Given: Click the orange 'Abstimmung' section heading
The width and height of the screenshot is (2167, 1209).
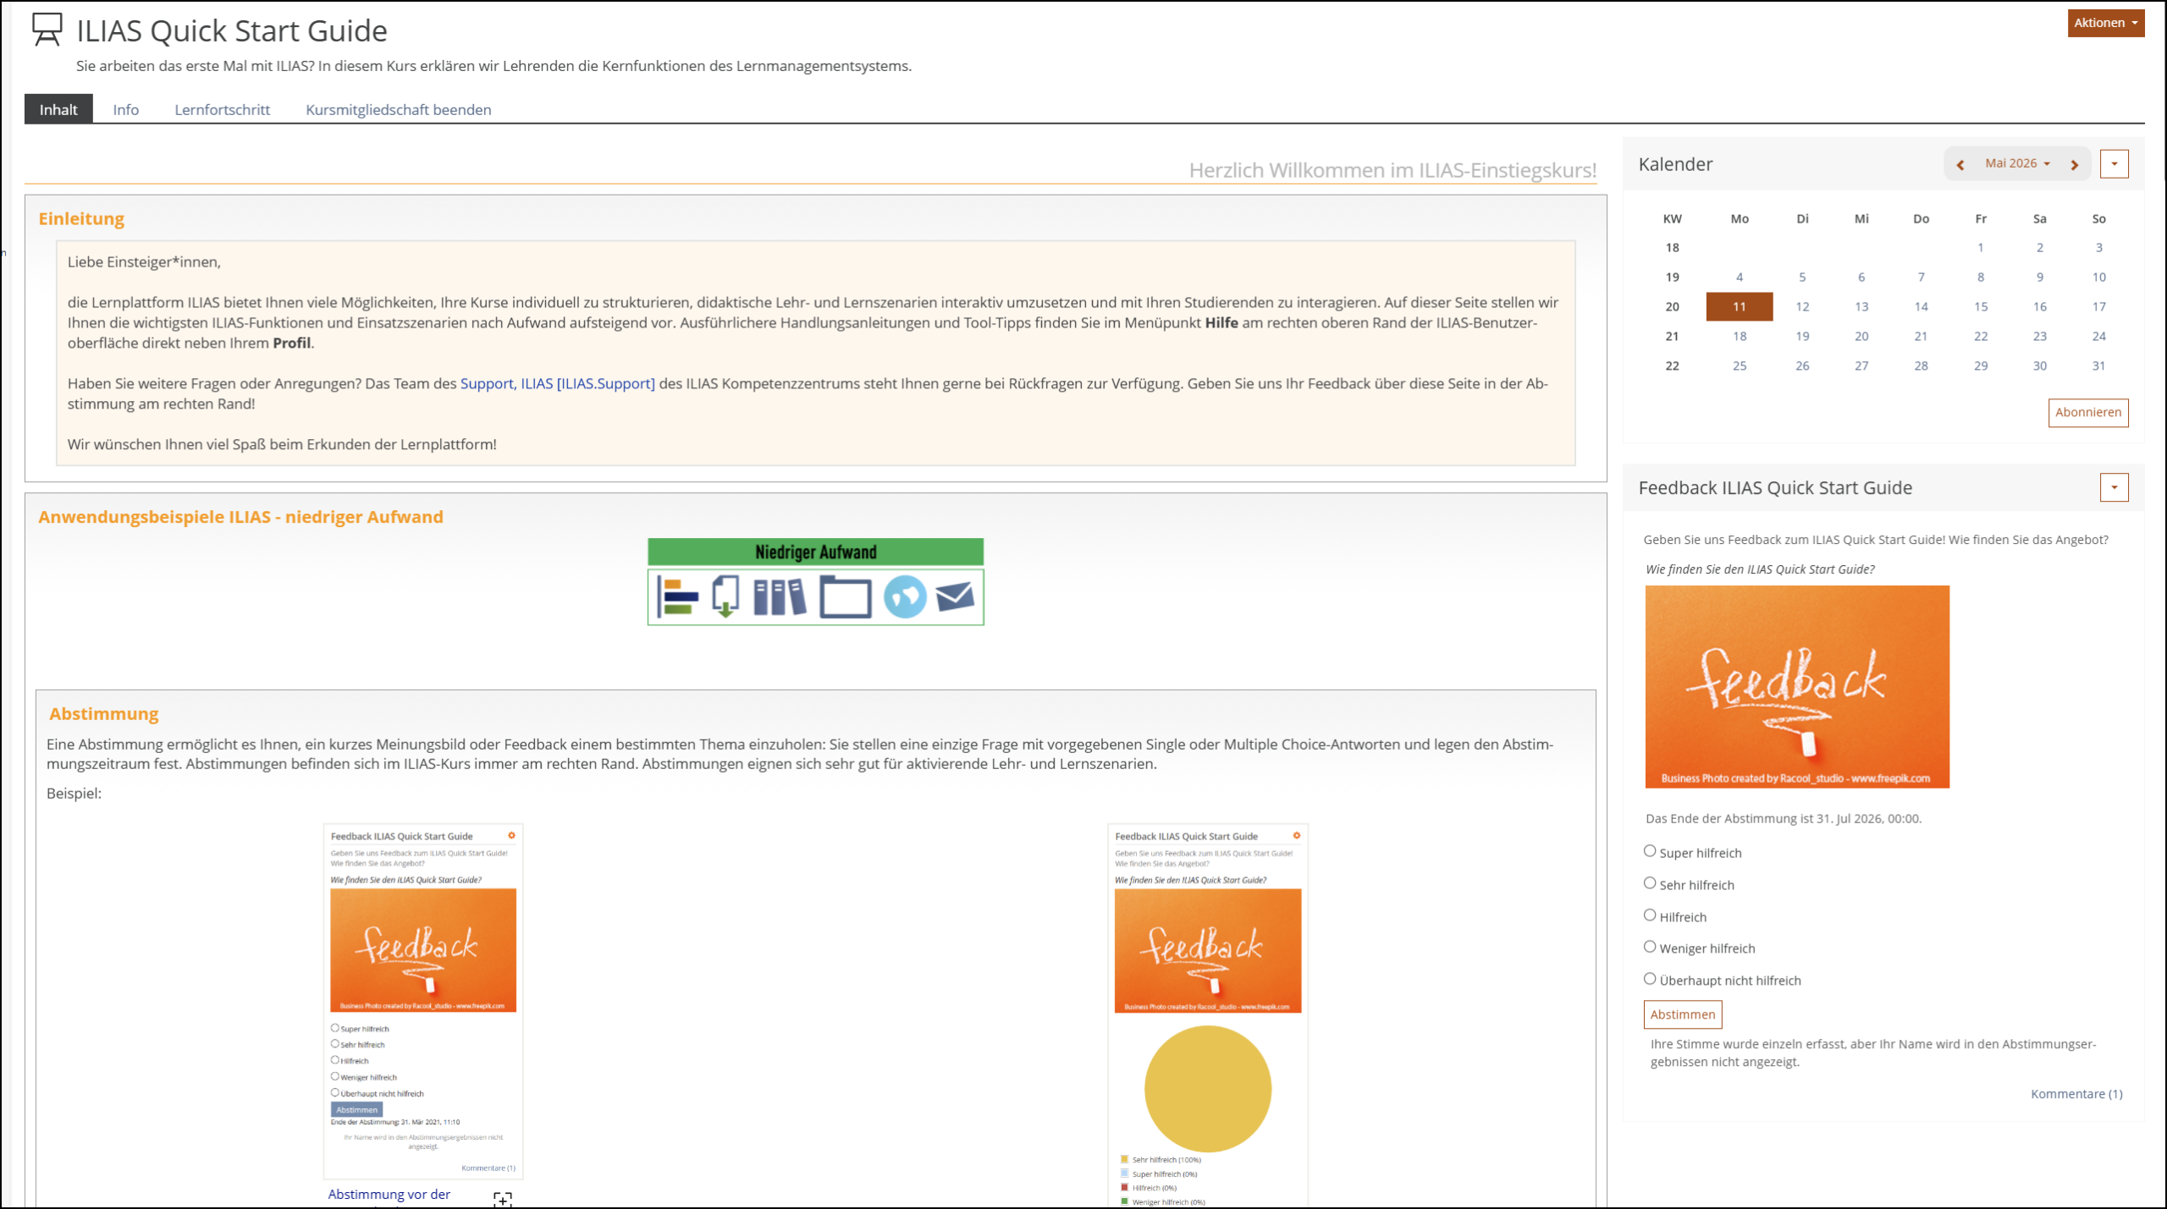Looking at the screenshot, I should coord(104,714).
